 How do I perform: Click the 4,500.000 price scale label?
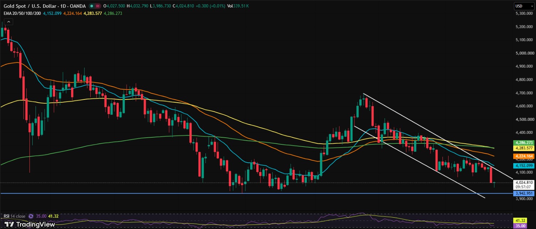click(524, 120)
